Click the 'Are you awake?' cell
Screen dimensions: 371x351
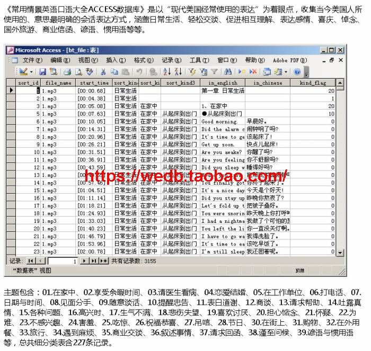[x=223, y=152]
